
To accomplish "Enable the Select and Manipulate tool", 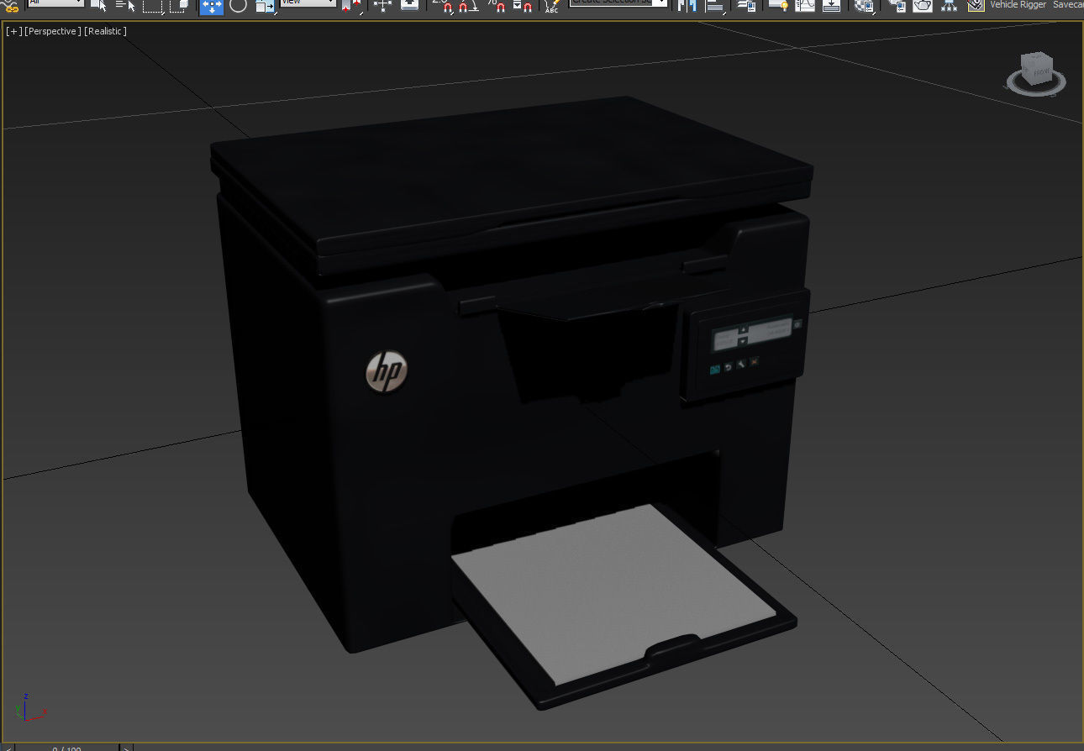I will tap(382, 4).
